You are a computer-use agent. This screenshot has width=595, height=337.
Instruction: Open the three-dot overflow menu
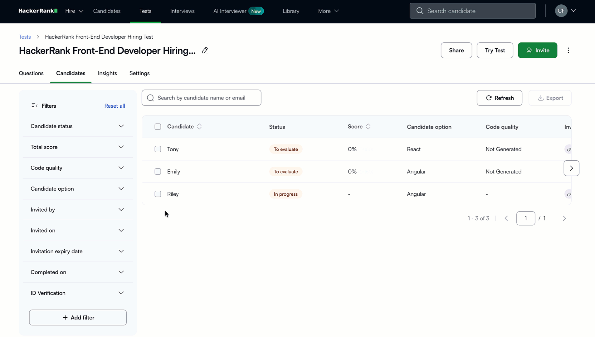(x=568, y=50)
